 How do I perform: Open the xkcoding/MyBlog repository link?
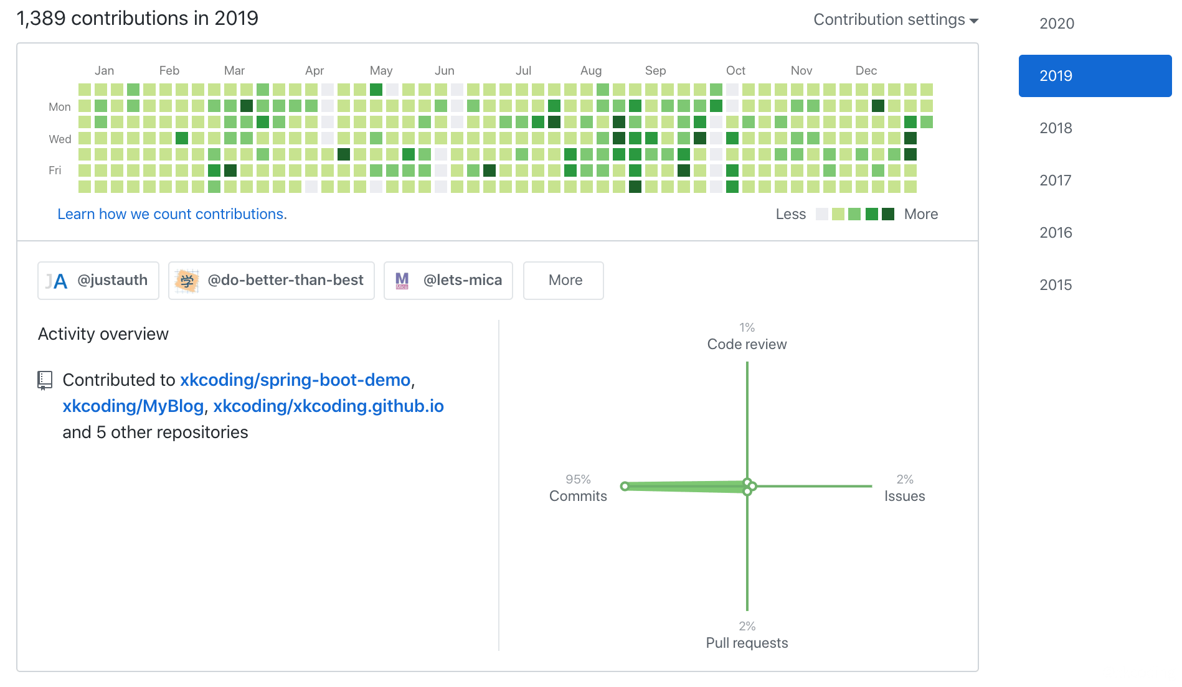pyautogui.click(x=133, y=406)
